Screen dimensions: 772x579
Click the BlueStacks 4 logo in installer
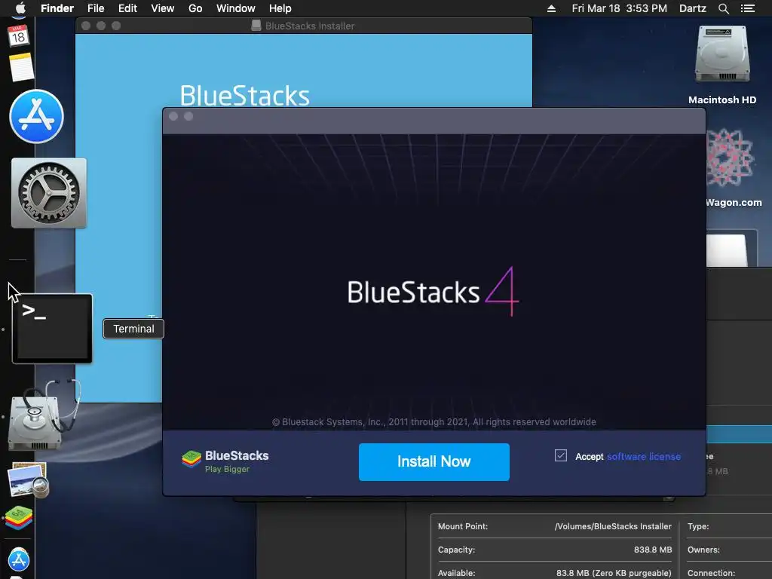tap(433, 292)
